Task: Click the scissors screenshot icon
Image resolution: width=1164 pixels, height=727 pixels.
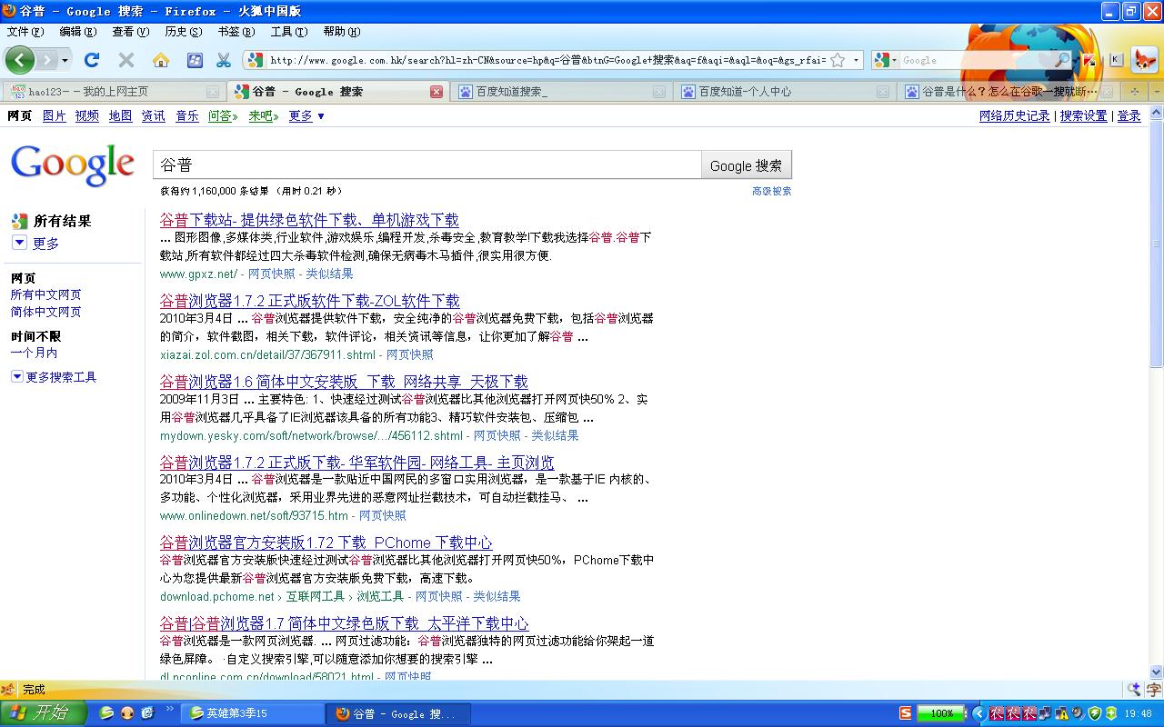Action: [224, 60]
